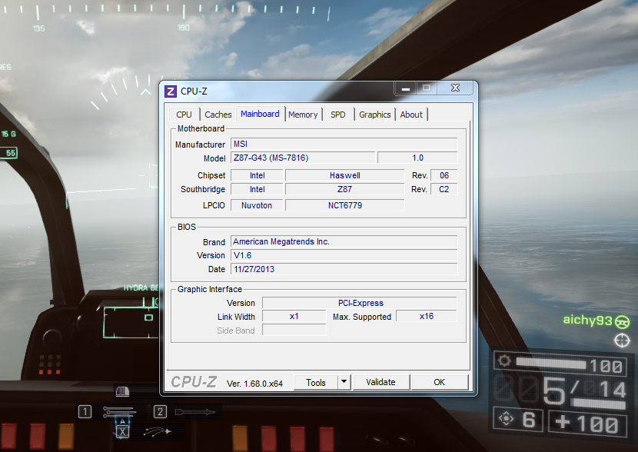
Task: Open the Graphics tab
Action: pos(375,115)
